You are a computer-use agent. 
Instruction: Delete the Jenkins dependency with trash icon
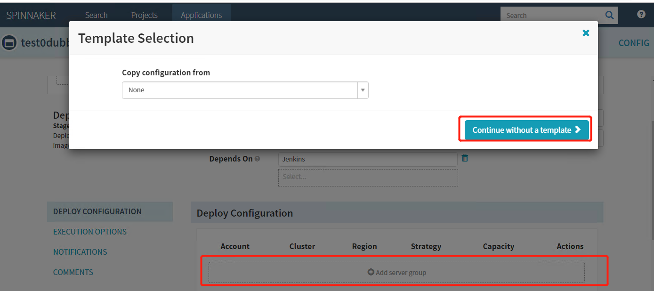(x=465, y=158)
